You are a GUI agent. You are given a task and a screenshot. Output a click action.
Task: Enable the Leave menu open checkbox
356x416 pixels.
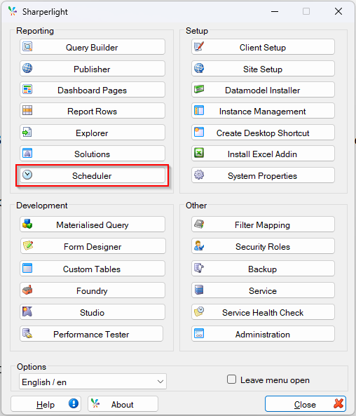(x=231, y=380)
